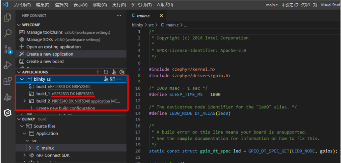Collapse the WELCOME section
The image size is (341, 163).
[x=19, y=25]
